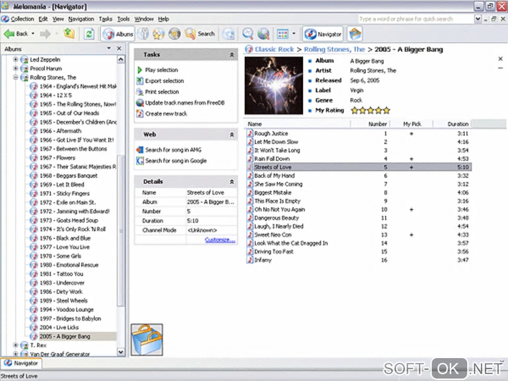The image size is (508, 381).
Task: Click Play selection task
Action: click(161, 70)
